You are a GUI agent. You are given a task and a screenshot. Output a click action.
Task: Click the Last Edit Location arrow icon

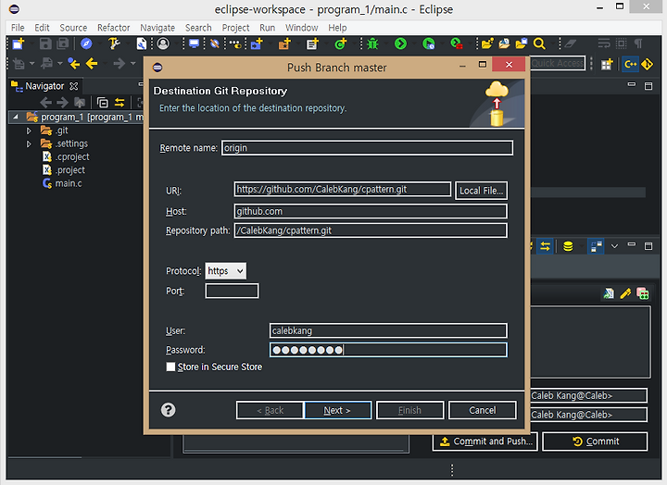point(74,64)
